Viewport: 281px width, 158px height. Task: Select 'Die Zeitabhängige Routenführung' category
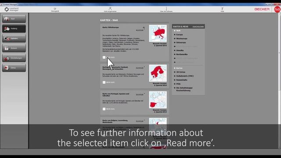click(x=184, y=89)
